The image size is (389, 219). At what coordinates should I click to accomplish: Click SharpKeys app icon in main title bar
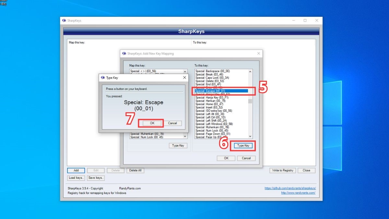(64, 20)
